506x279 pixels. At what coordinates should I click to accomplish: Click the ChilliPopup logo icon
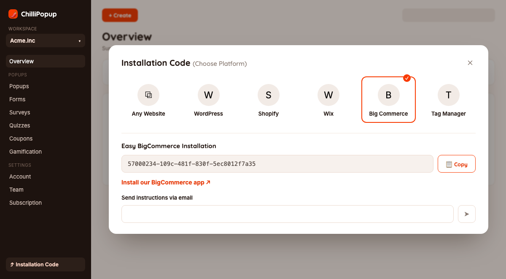coord(13,14)
